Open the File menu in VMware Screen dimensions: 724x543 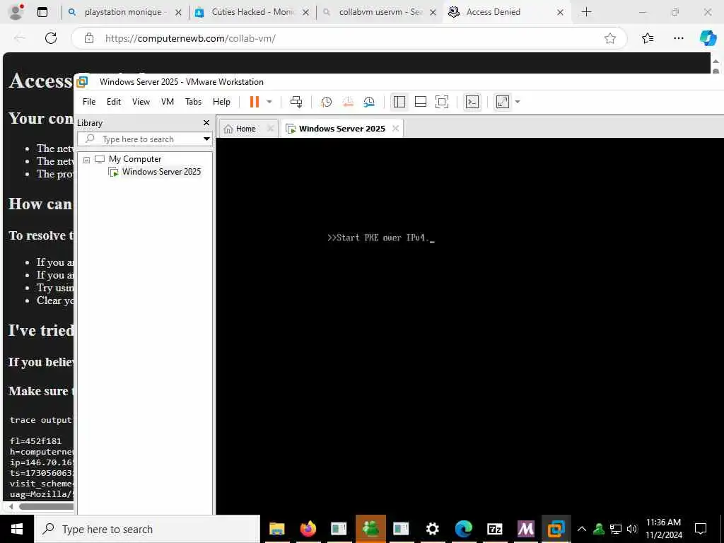89,102
